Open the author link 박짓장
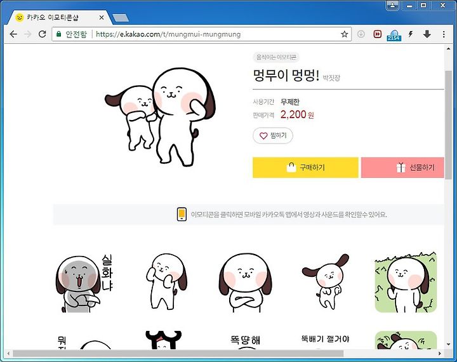The height and width of the screenshot is (362, 457). pos(331,77)
